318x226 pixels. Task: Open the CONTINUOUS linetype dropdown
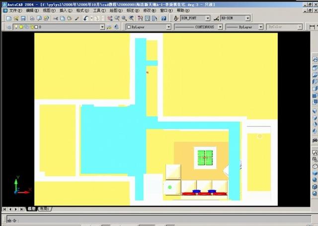pyautogui.click(x=220, y=27)
